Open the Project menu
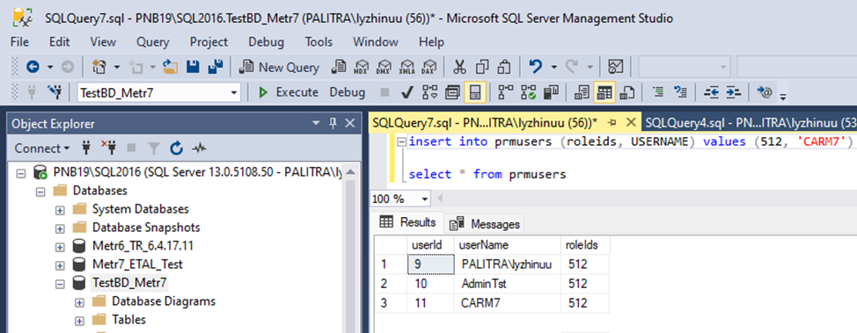 [209, 42]
